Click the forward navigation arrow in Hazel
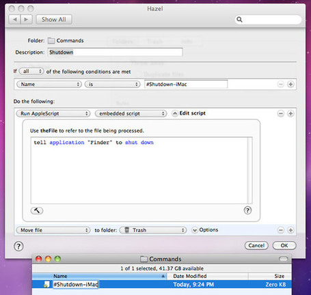311x295 pixels. point(26,20)
